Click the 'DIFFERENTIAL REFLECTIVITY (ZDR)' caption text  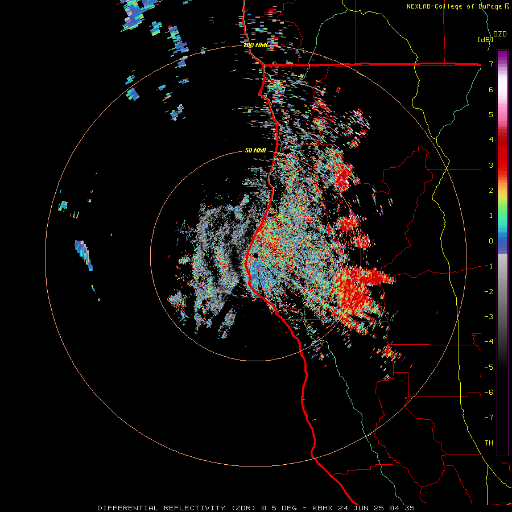point(177,508)
